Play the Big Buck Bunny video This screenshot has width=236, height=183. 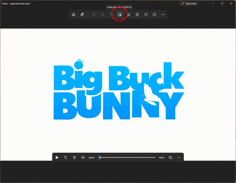tap(57, 158)
